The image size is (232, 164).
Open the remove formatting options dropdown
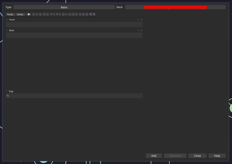click(66, 14)
